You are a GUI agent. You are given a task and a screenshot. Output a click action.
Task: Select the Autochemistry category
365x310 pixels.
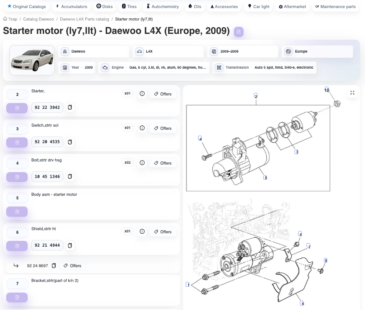(x=162, y=7)
